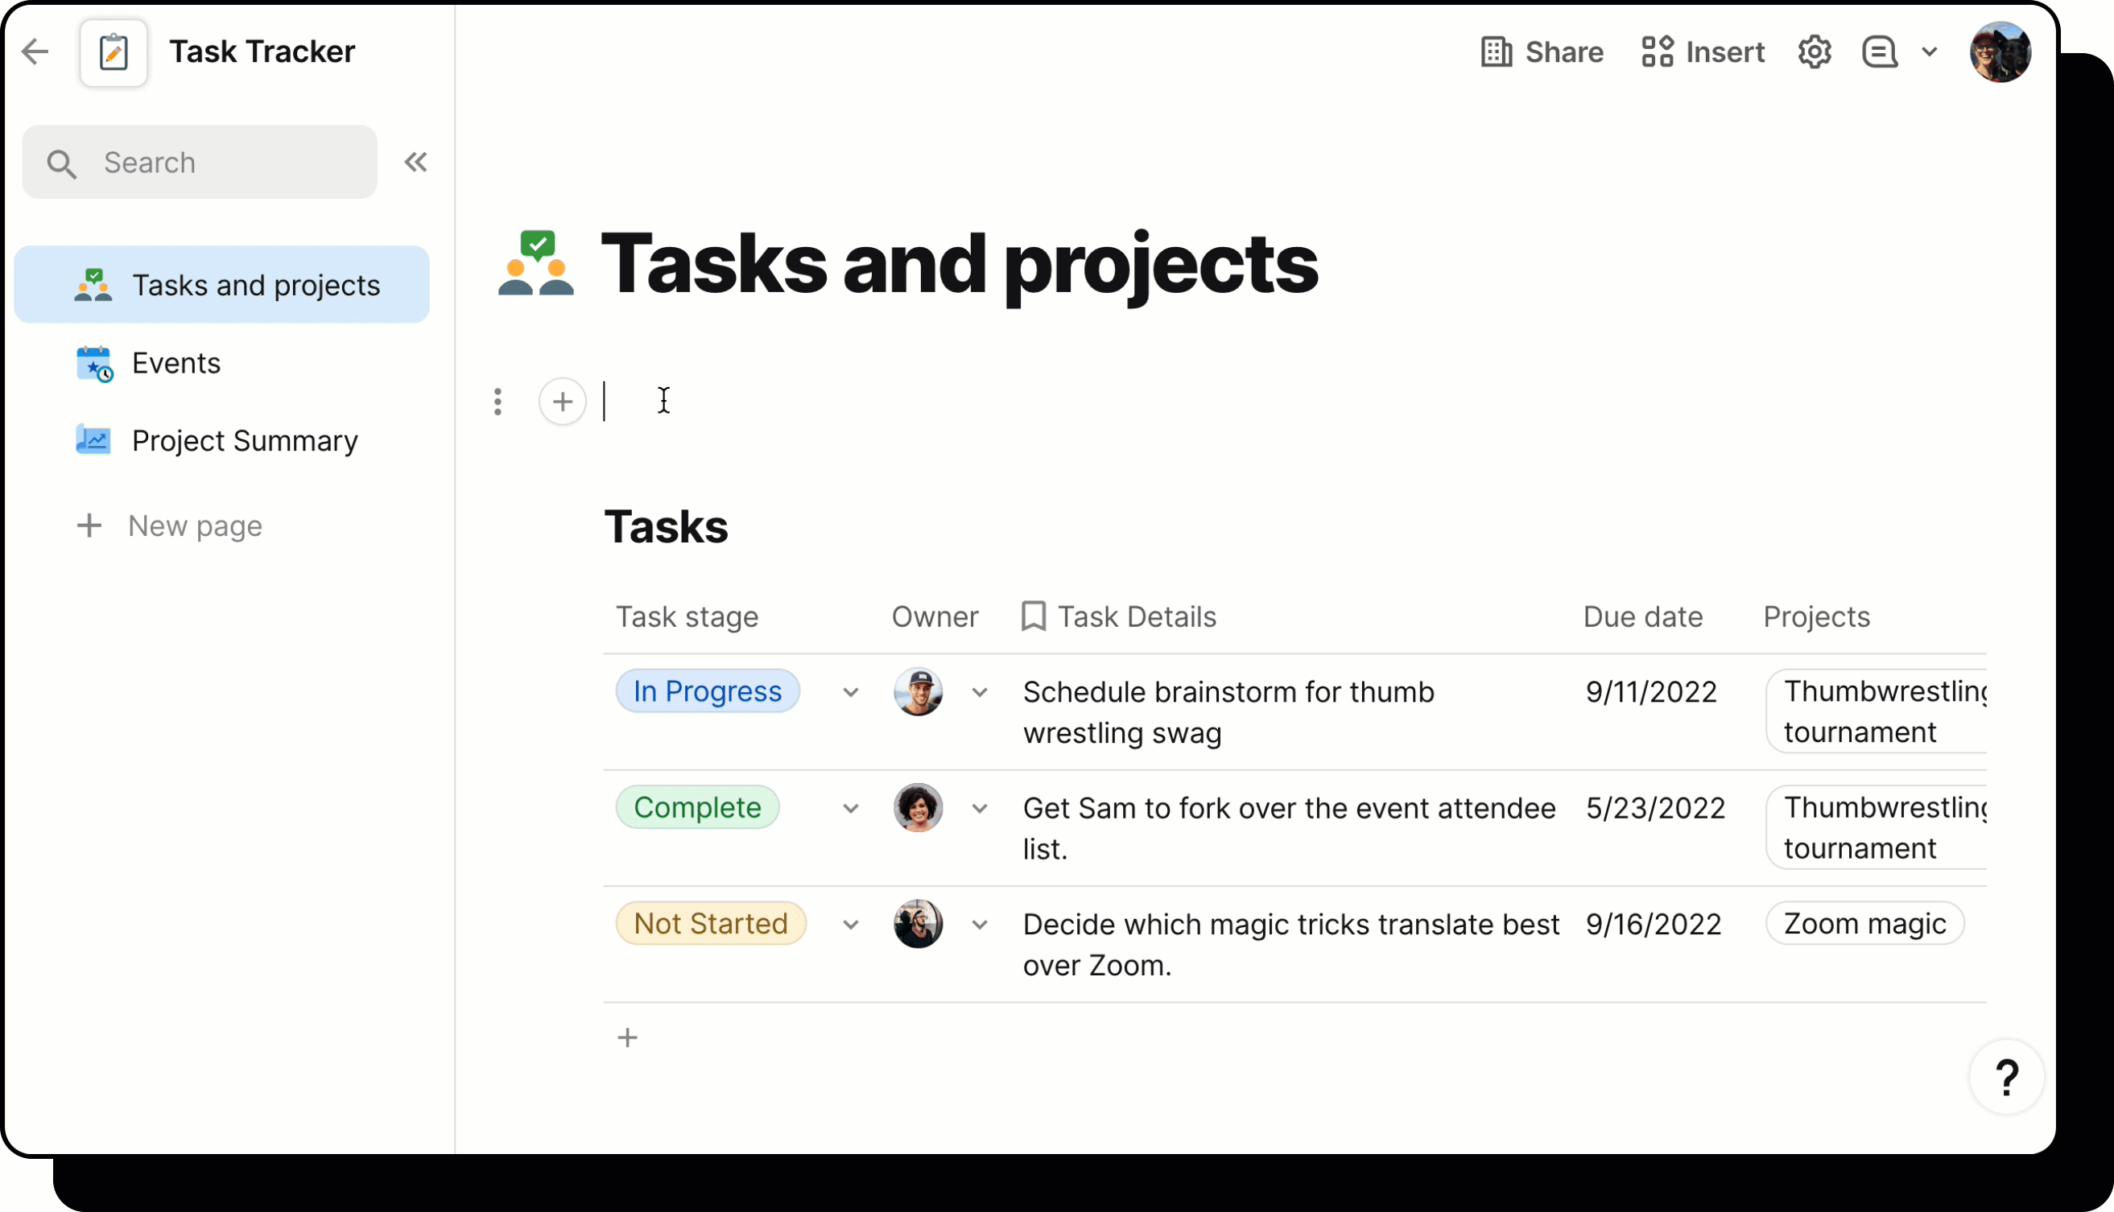Select the Complete status pill
The image size is (2114, 1212).
pyautogui.click(x=698, y=806)
